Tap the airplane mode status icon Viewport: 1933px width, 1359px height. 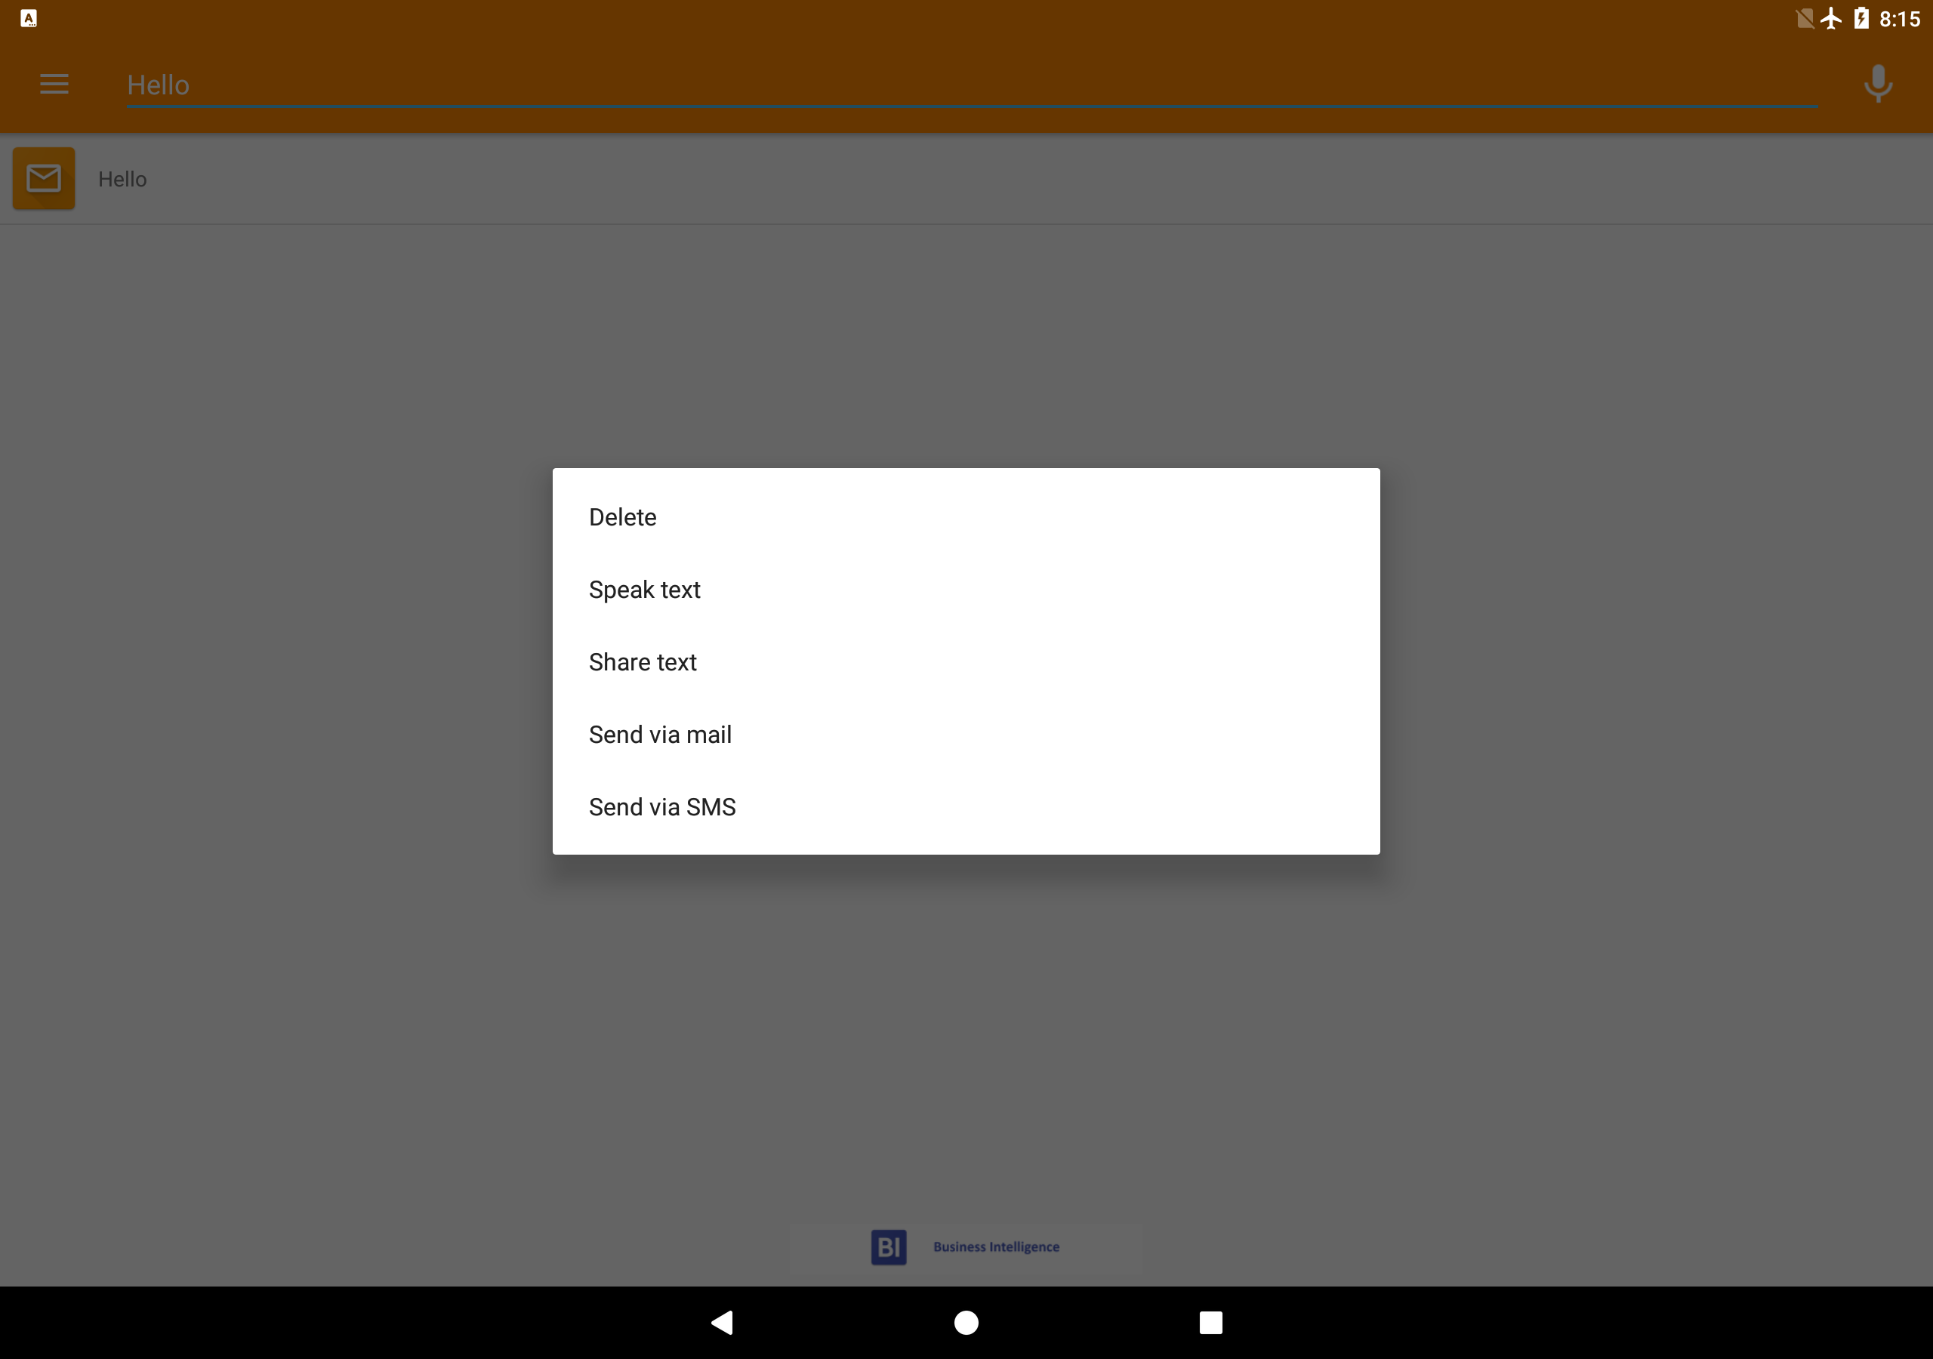(x=1830, y=19)
